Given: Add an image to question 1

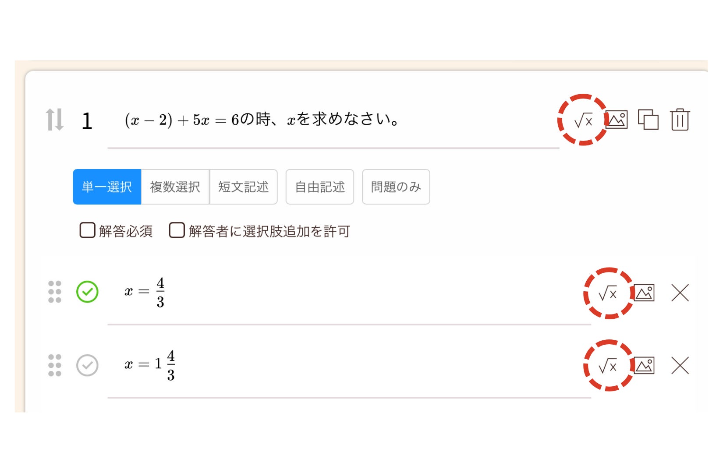Looking at the screenshot, I should pos(617,120).
